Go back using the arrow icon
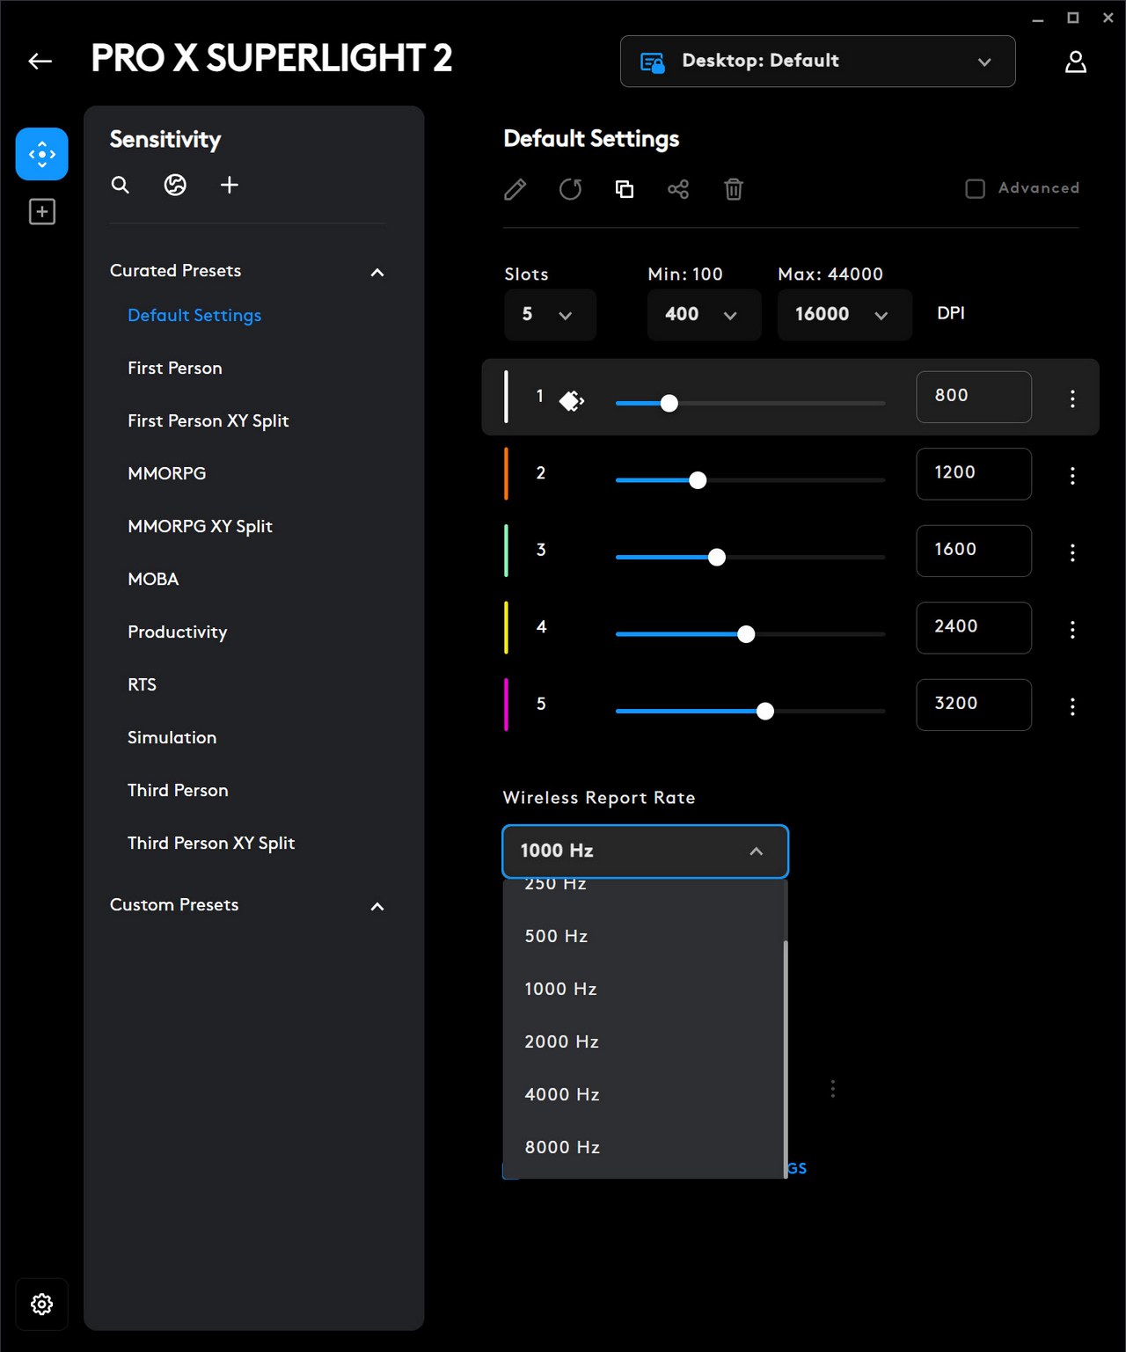This screenshot has height=1352, width=1126. [40, 61]
